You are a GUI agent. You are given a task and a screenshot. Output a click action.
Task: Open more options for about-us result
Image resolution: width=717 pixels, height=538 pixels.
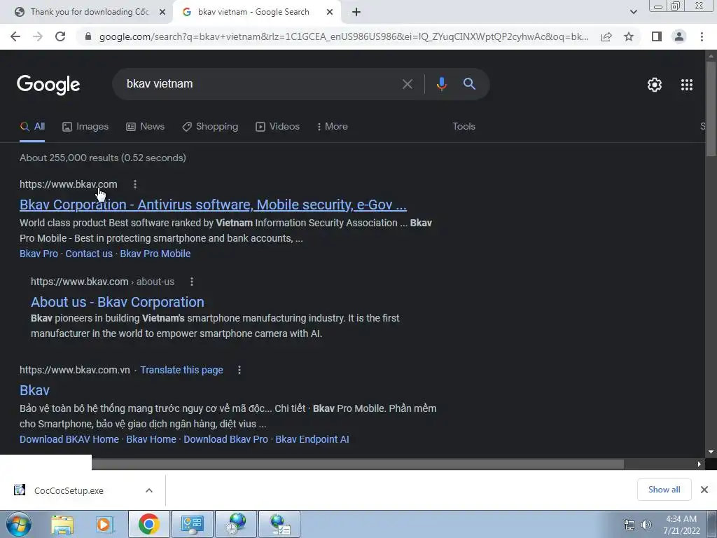pyautogui.click(x=192, y=282)
